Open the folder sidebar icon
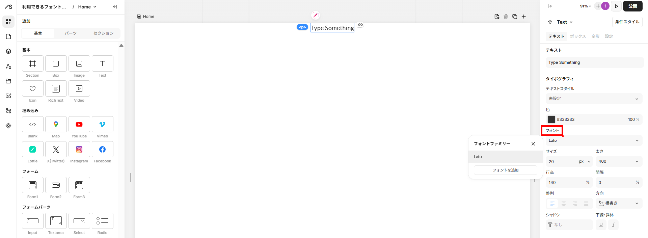This screenshot has height=238, width=648. point(8,81)
